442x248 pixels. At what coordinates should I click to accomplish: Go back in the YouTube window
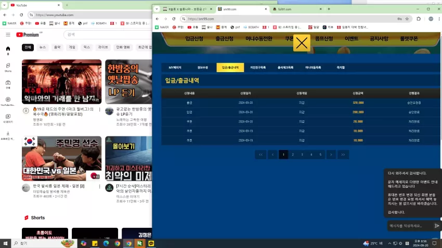coord(5,15)
